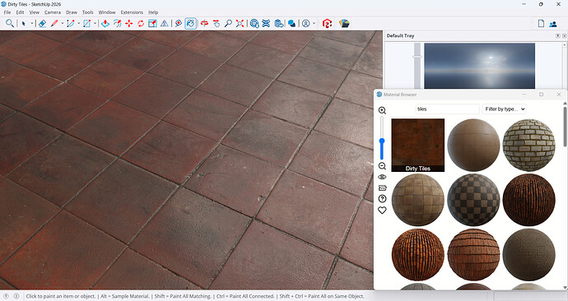Image resolution: width=568 pixels, height=301 pixels.
Task: Click the stacked globe layers toolbar icon
Action: pos(278,24)
